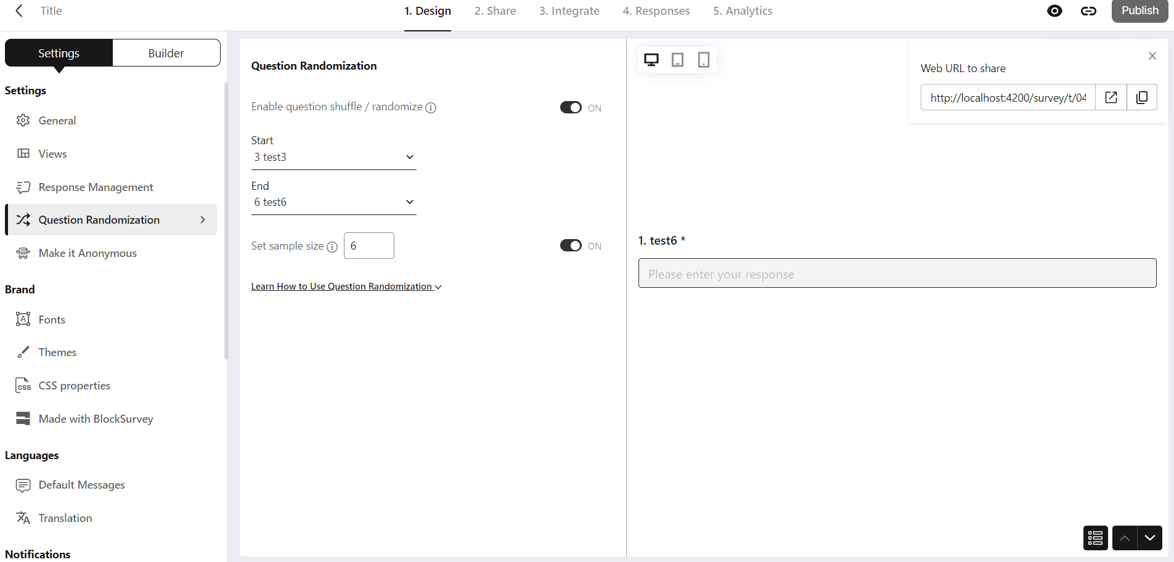Open the question list icon
The image size is (1174, 562).
[1095, 538]
